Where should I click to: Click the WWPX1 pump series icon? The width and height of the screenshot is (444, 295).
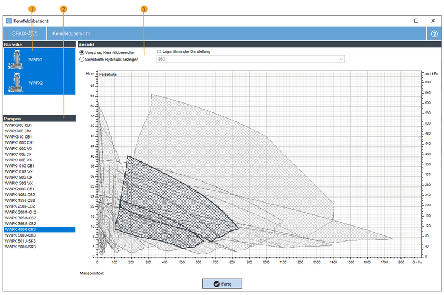(x=15, y=60)
